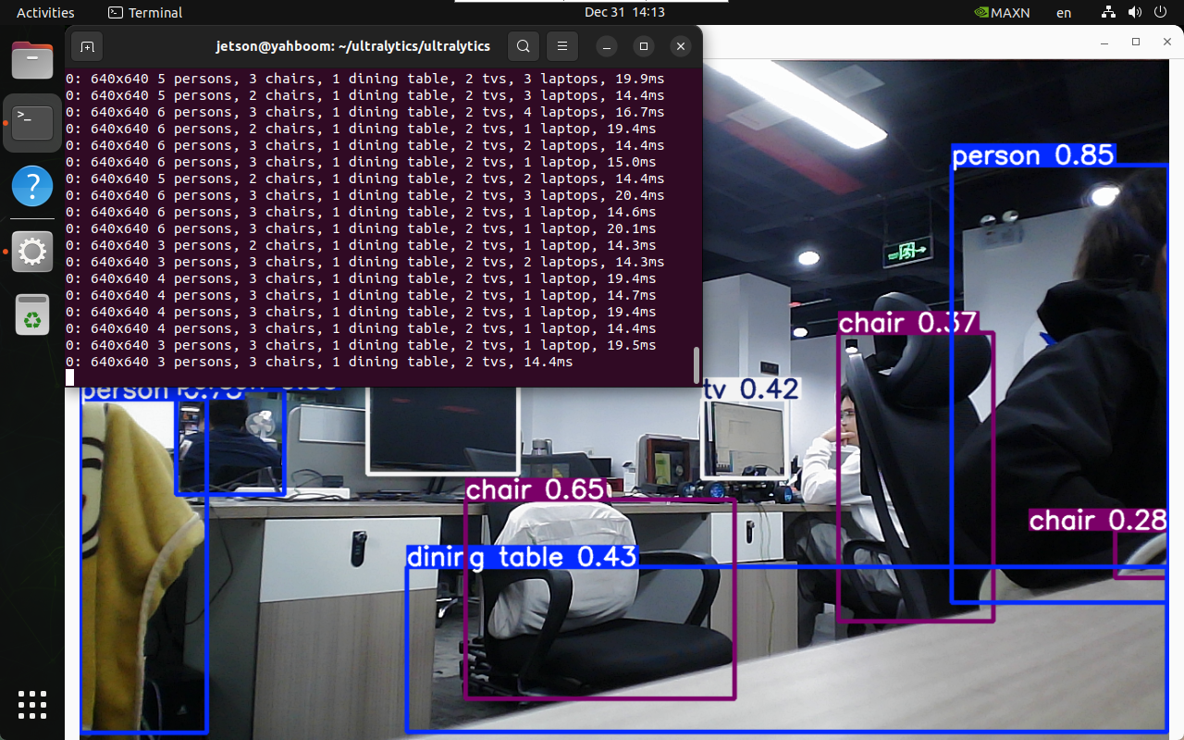The image size is (1184, 740).
Task: Open Files from the dock
Action: click(x=32, y=61)
